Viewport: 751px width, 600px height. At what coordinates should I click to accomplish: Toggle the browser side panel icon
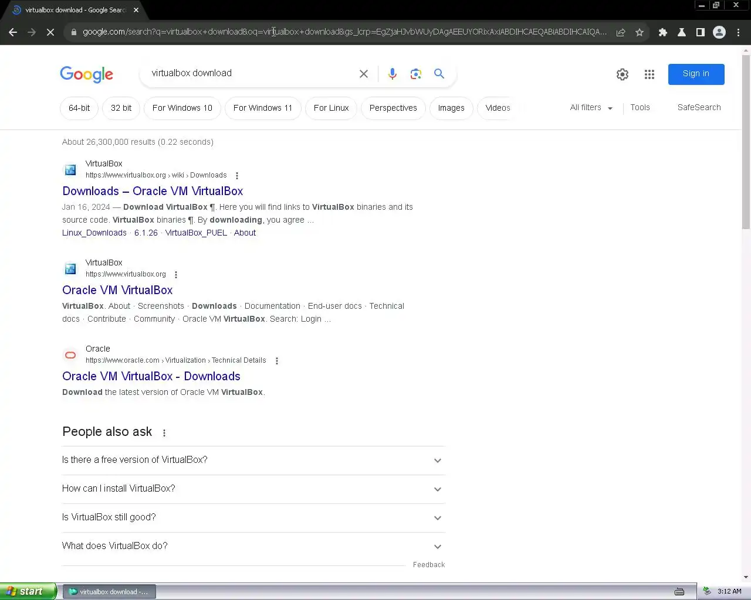tap(701, 32)
